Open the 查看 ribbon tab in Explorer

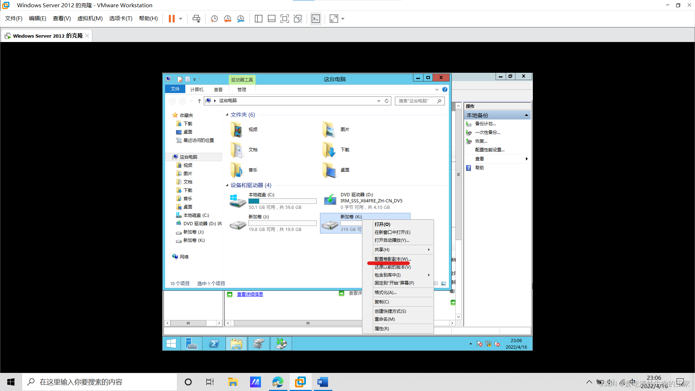click(x=218, y=89)
